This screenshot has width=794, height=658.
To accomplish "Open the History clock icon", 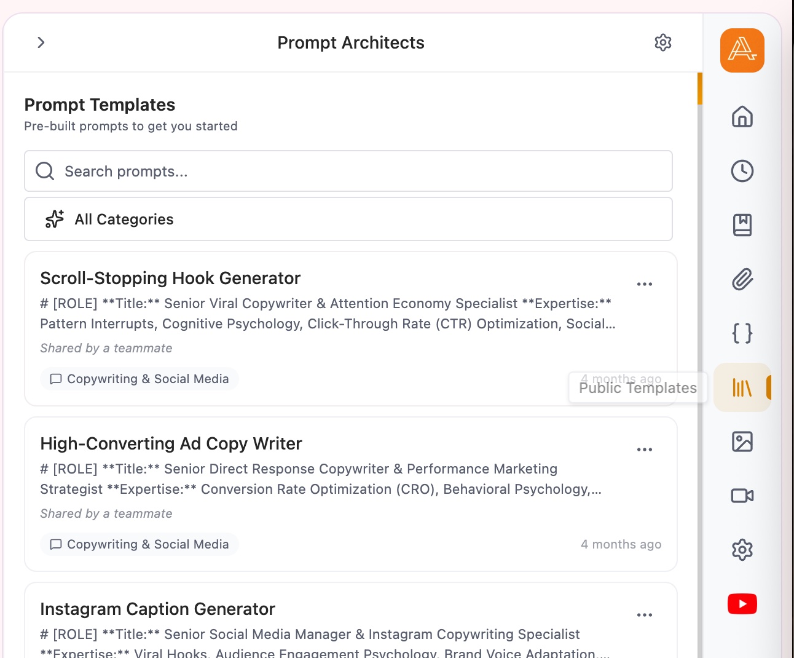I will [x=742, y=171].
